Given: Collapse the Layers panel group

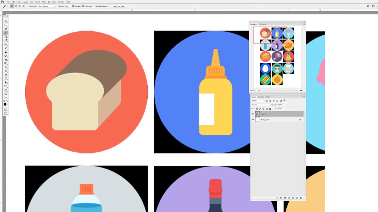Looking at the screenshot, I should [302, 95].
